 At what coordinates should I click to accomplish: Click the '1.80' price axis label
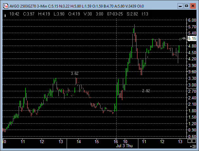click(192, 111)
